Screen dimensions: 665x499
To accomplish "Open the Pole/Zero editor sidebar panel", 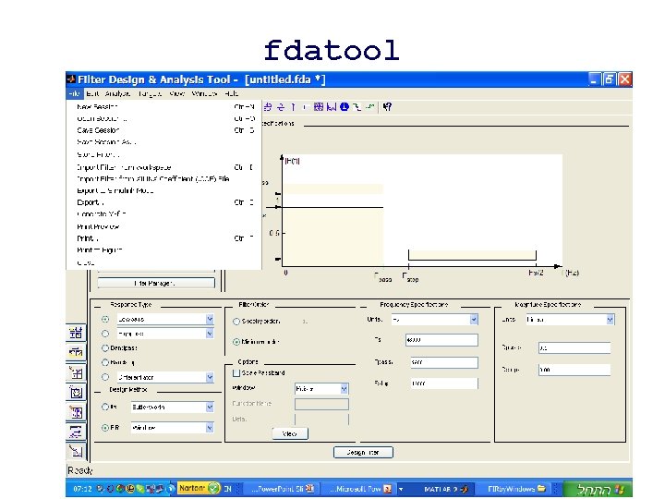I will coord(76,412).
